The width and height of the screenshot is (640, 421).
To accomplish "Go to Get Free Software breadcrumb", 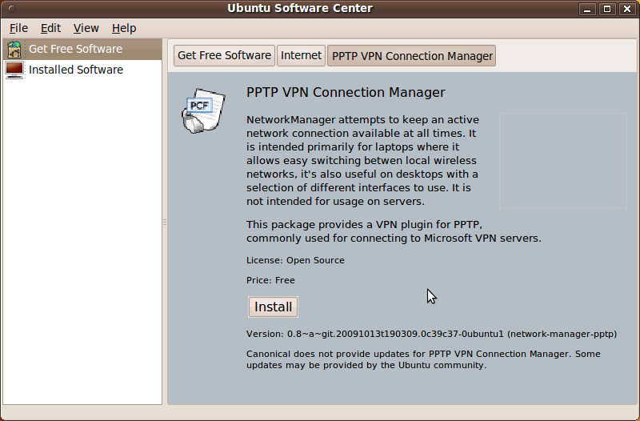I will click(224, 55).
